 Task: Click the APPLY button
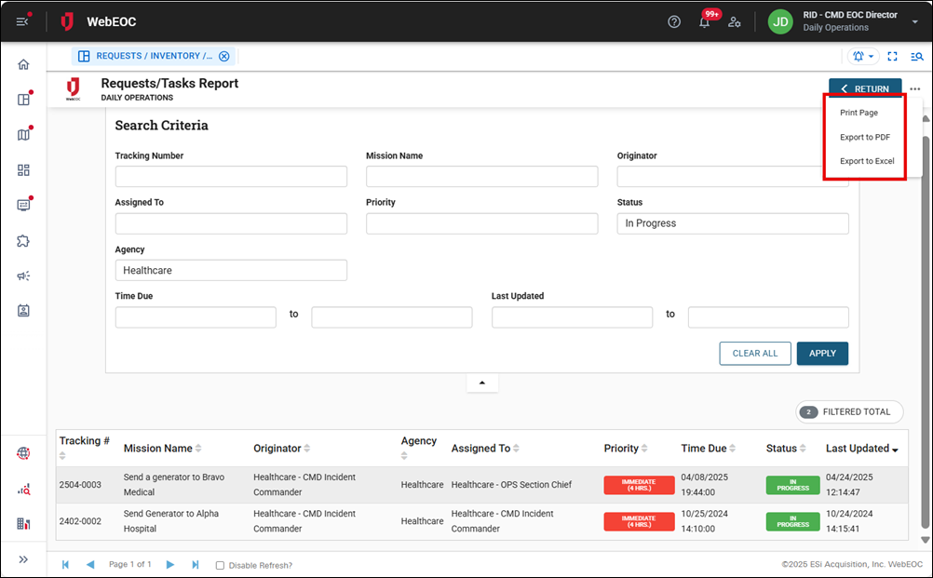click(822, 354)
